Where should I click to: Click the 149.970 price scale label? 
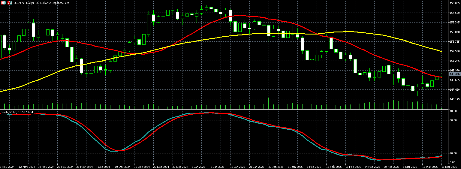[455, 71]
